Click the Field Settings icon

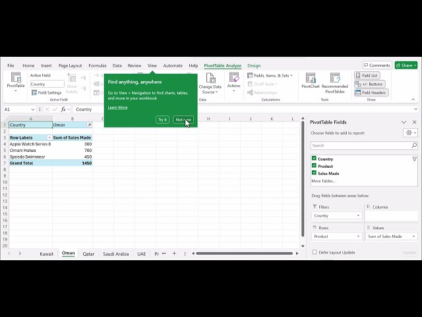[x=34, y=92]
